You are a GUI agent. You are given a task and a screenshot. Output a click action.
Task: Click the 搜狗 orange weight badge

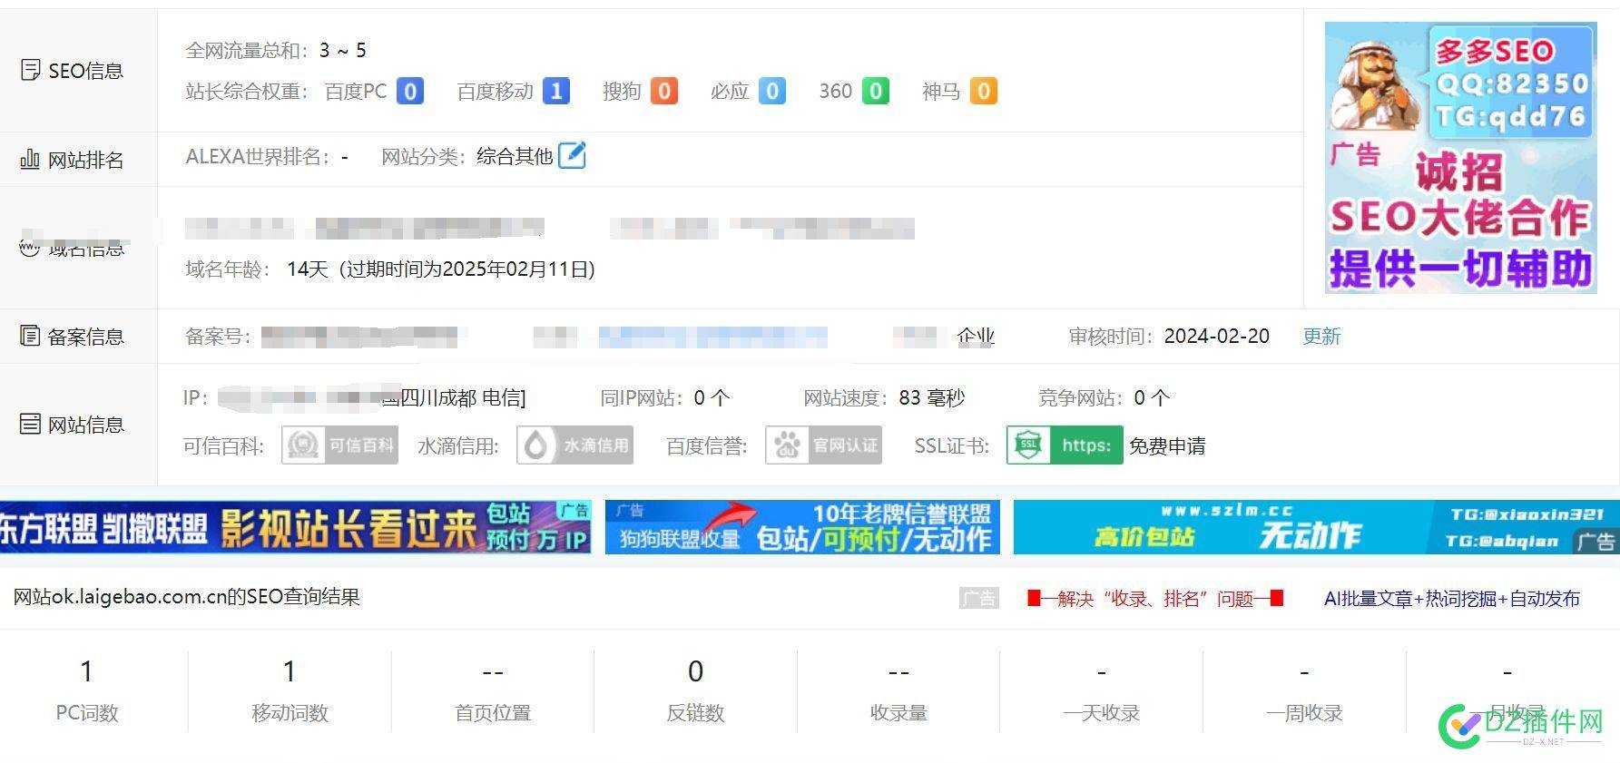[x=664, y=91]
